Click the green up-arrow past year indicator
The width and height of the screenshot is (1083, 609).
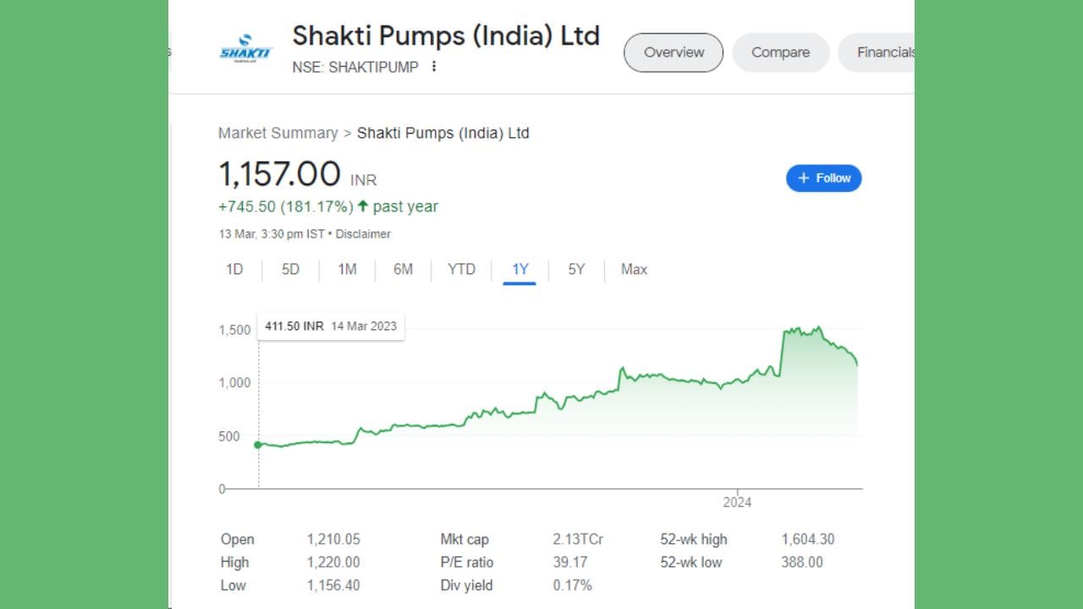363,206
